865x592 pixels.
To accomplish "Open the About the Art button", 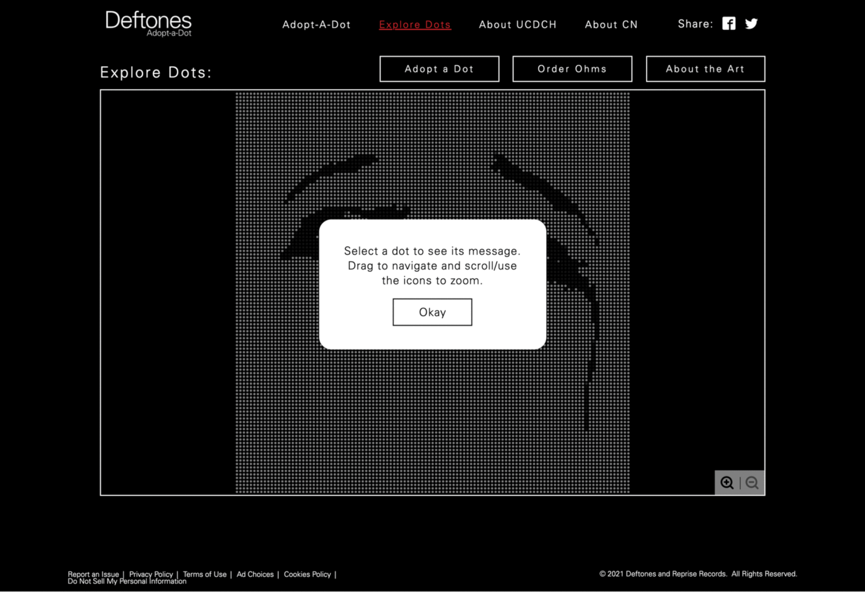I will point(705,69).
